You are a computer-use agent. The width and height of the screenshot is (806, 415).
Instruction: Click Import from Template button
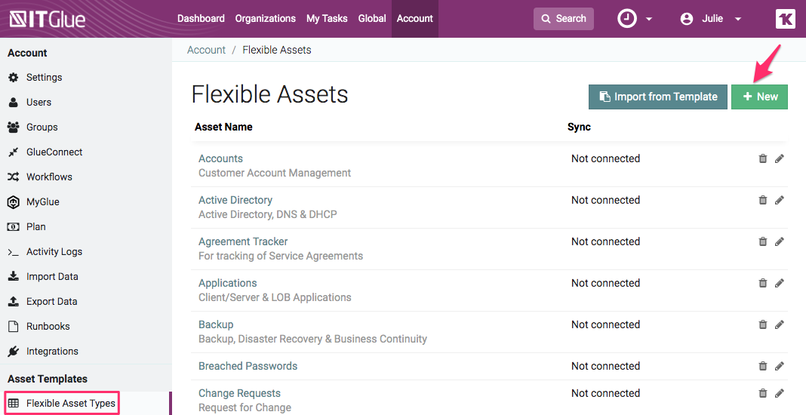pyautogui.click(x=657, y=97)
